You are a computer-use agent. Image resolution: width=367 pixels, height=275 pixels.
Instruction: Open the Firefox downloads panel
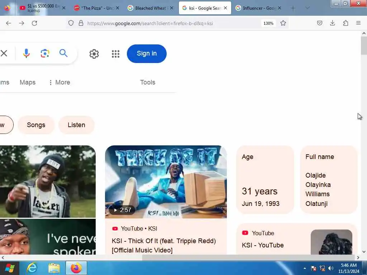[332, 23]
